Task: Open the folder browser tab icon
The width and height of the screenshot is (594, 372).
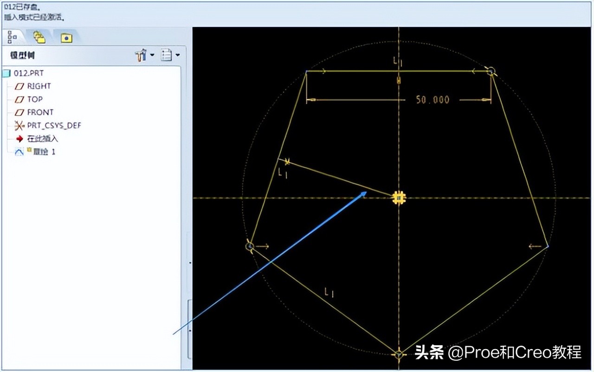Action: (x=39, y=37)
